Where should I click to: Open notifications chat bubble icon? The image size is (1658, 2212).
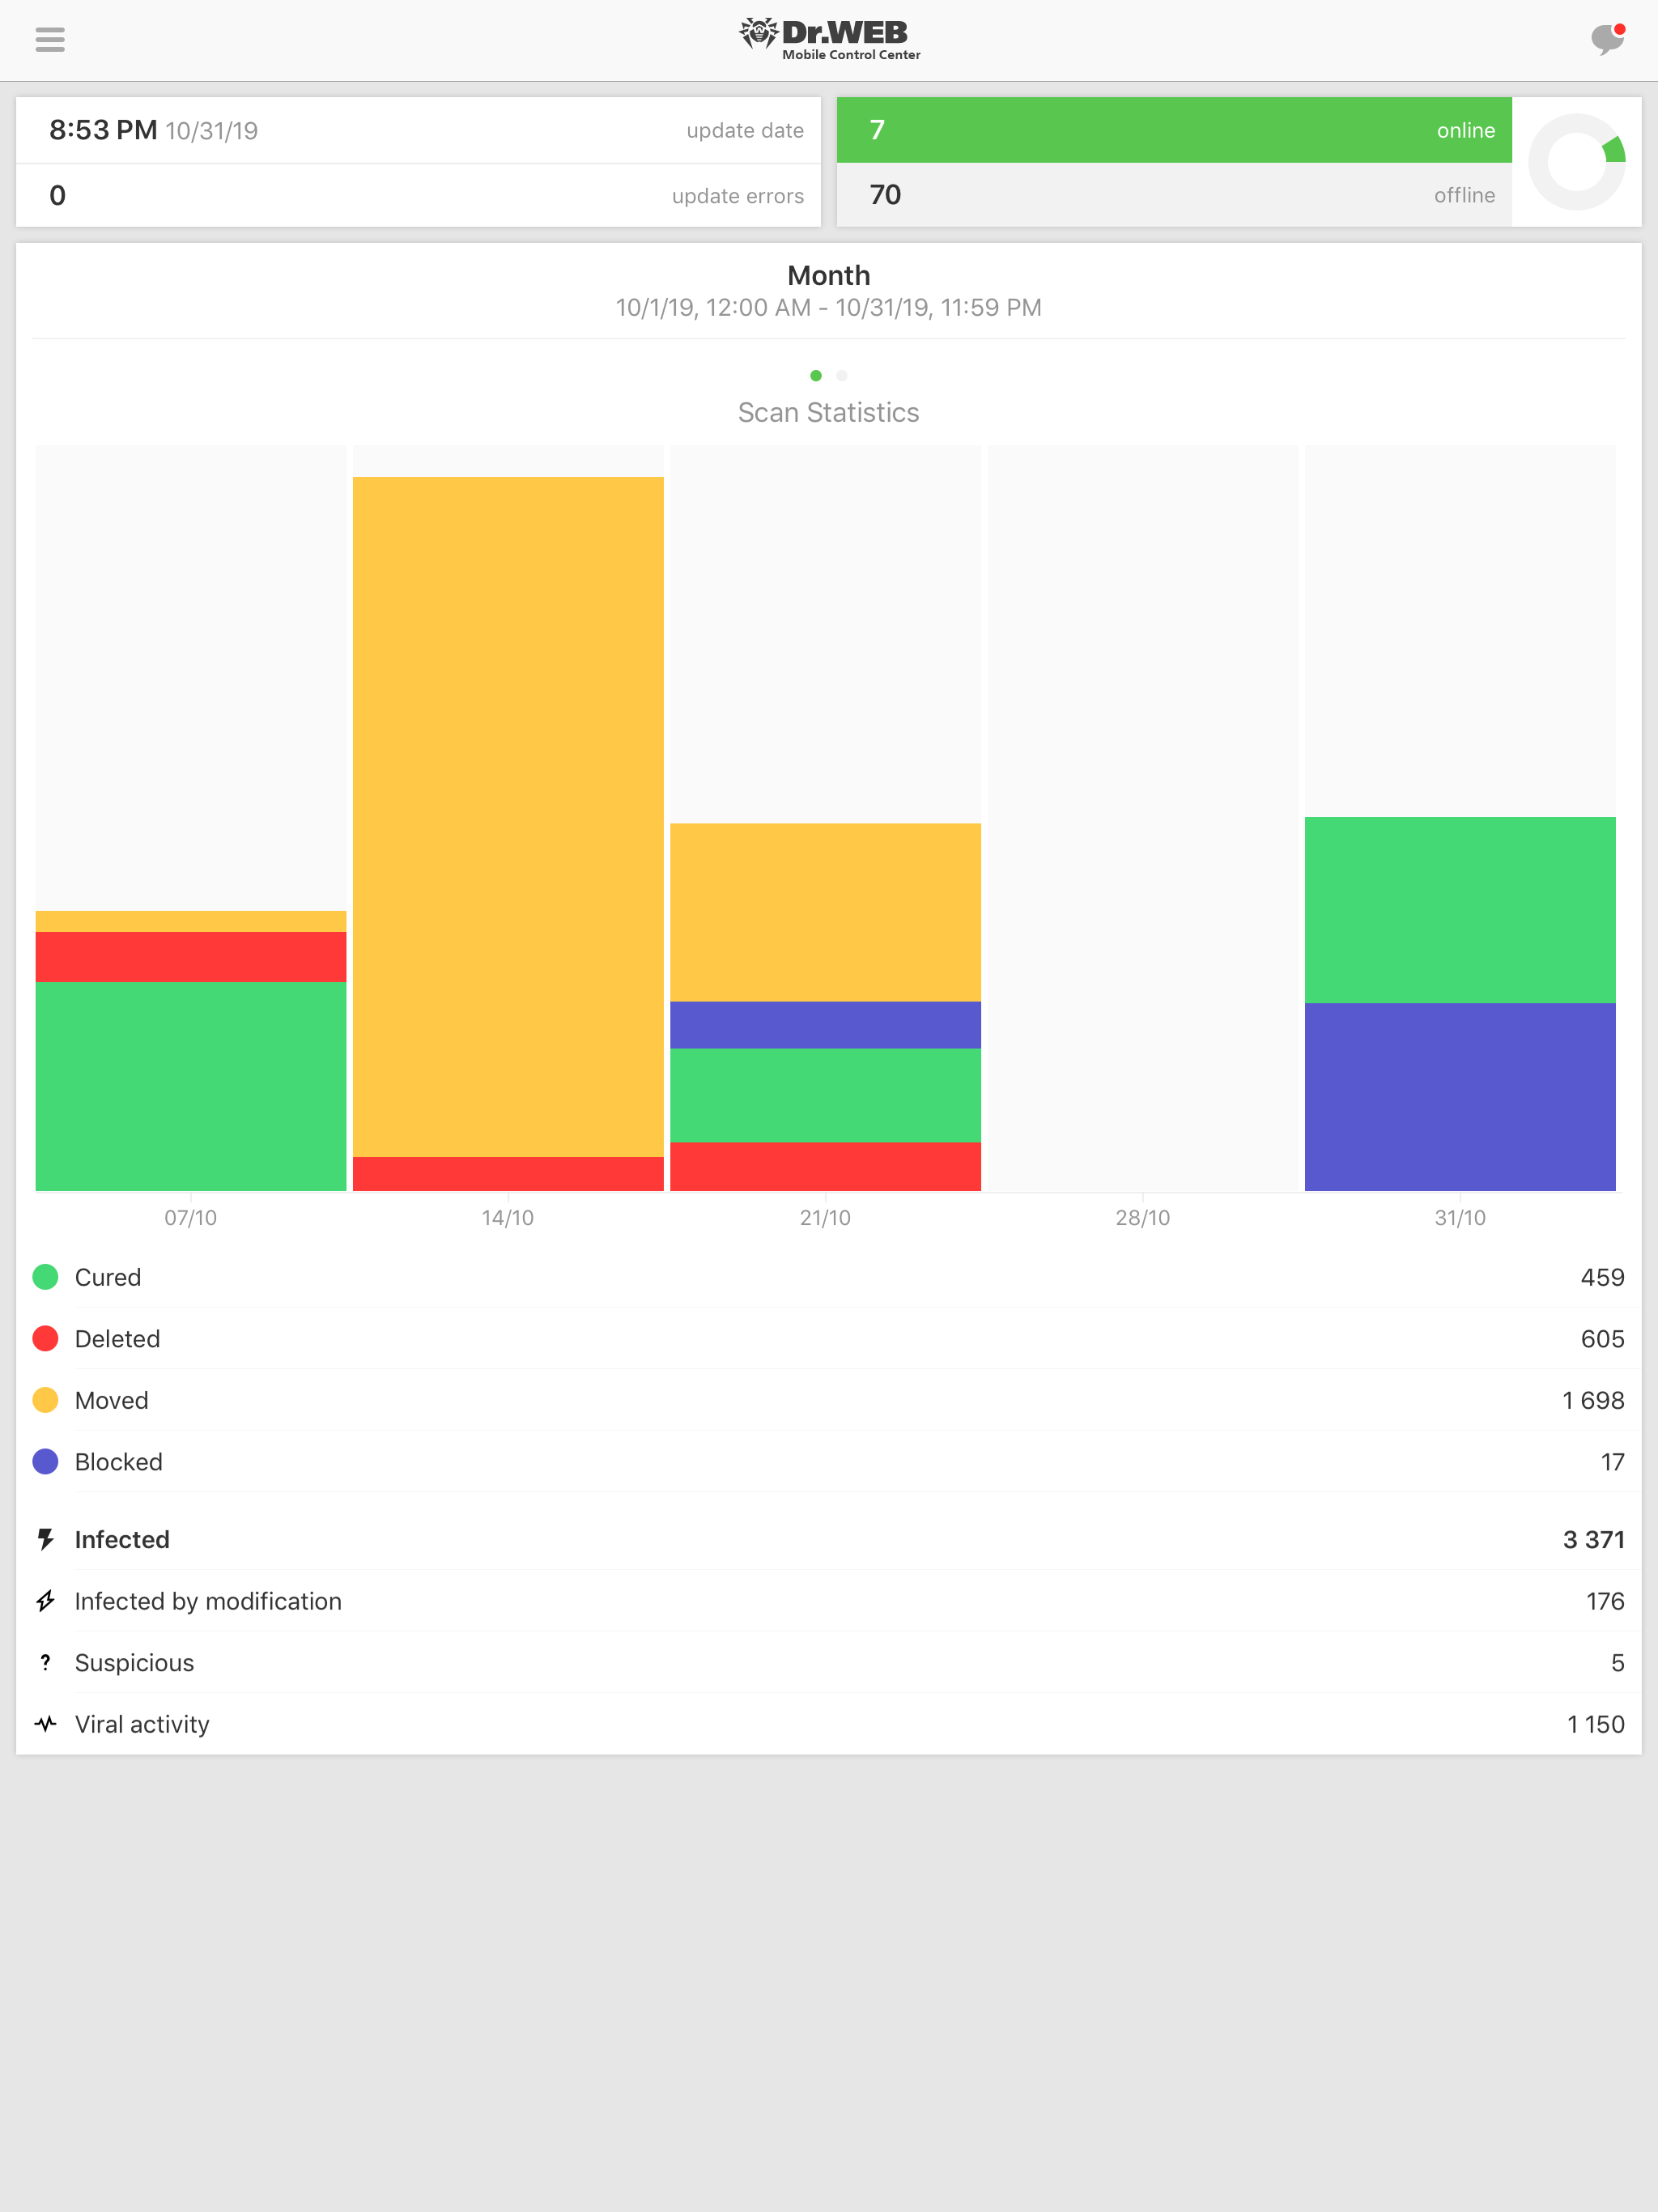[x=1606, y=40]
